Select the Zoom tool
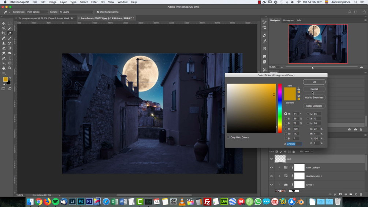This screenshot has width=368, height=207. point(10,68)
